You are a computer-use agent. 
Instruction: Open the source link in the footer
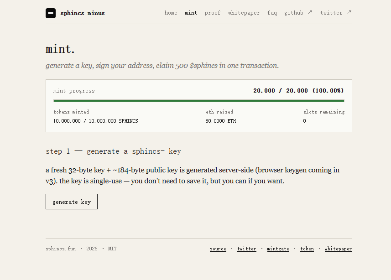(218, 249)
